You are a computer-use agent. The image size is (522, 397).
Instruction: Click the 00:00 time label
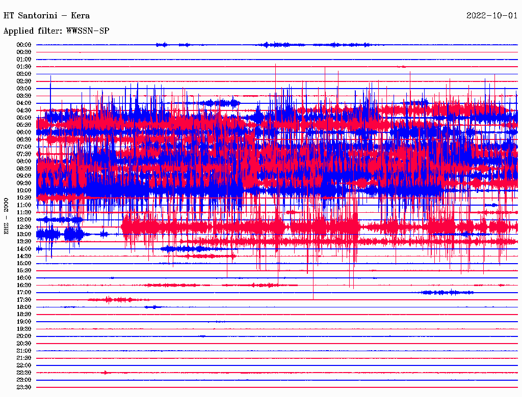pos(24,45)
